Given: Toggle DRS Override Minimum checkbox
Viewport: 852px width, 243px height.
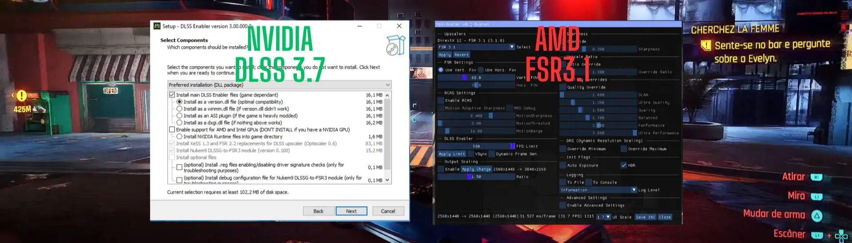Looking at the screenshot, I should click(563, 149).
